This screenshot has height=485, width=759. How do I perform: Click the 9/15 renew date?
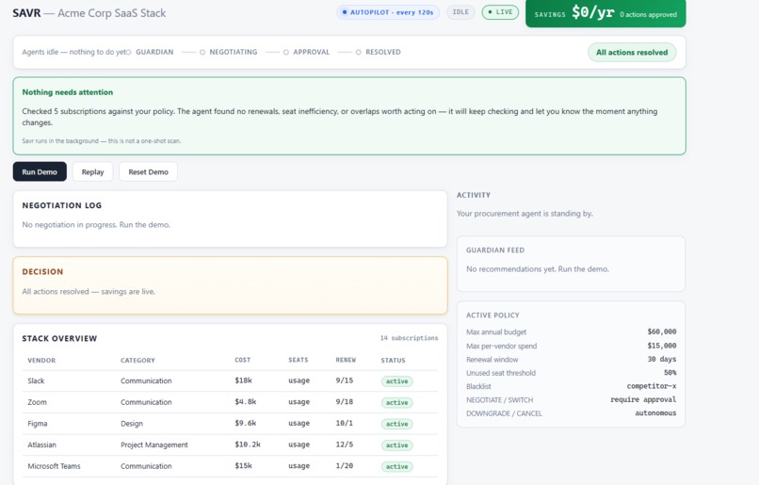(x=344, y=380)
